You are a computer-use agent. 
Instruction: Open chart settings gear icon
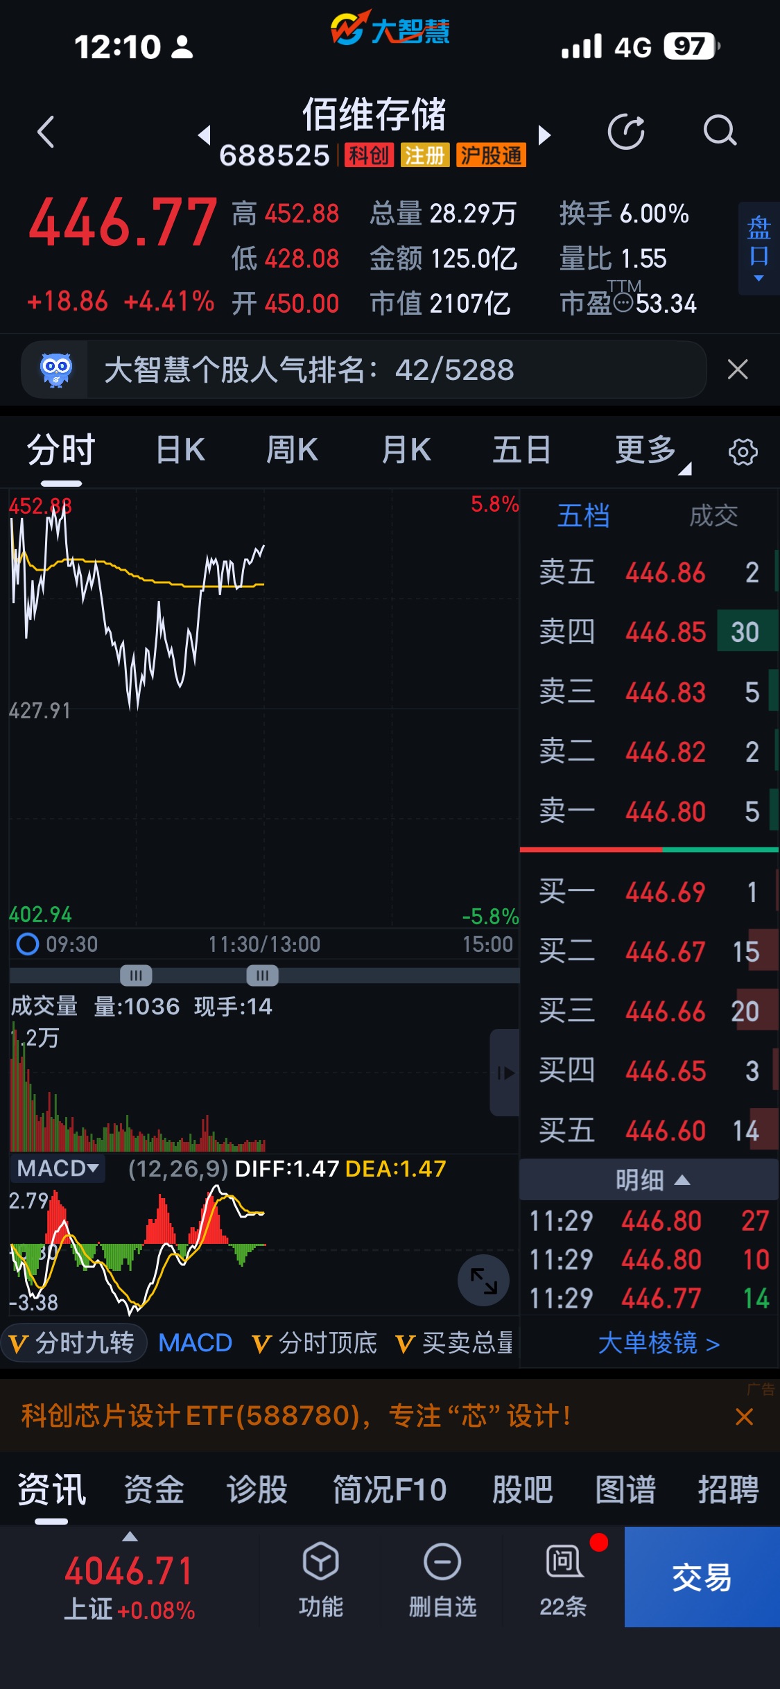click(x=743, y=452)
